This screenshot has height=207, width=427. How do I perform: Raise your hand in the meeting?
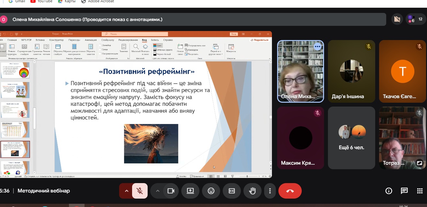[x=253, y=191]
